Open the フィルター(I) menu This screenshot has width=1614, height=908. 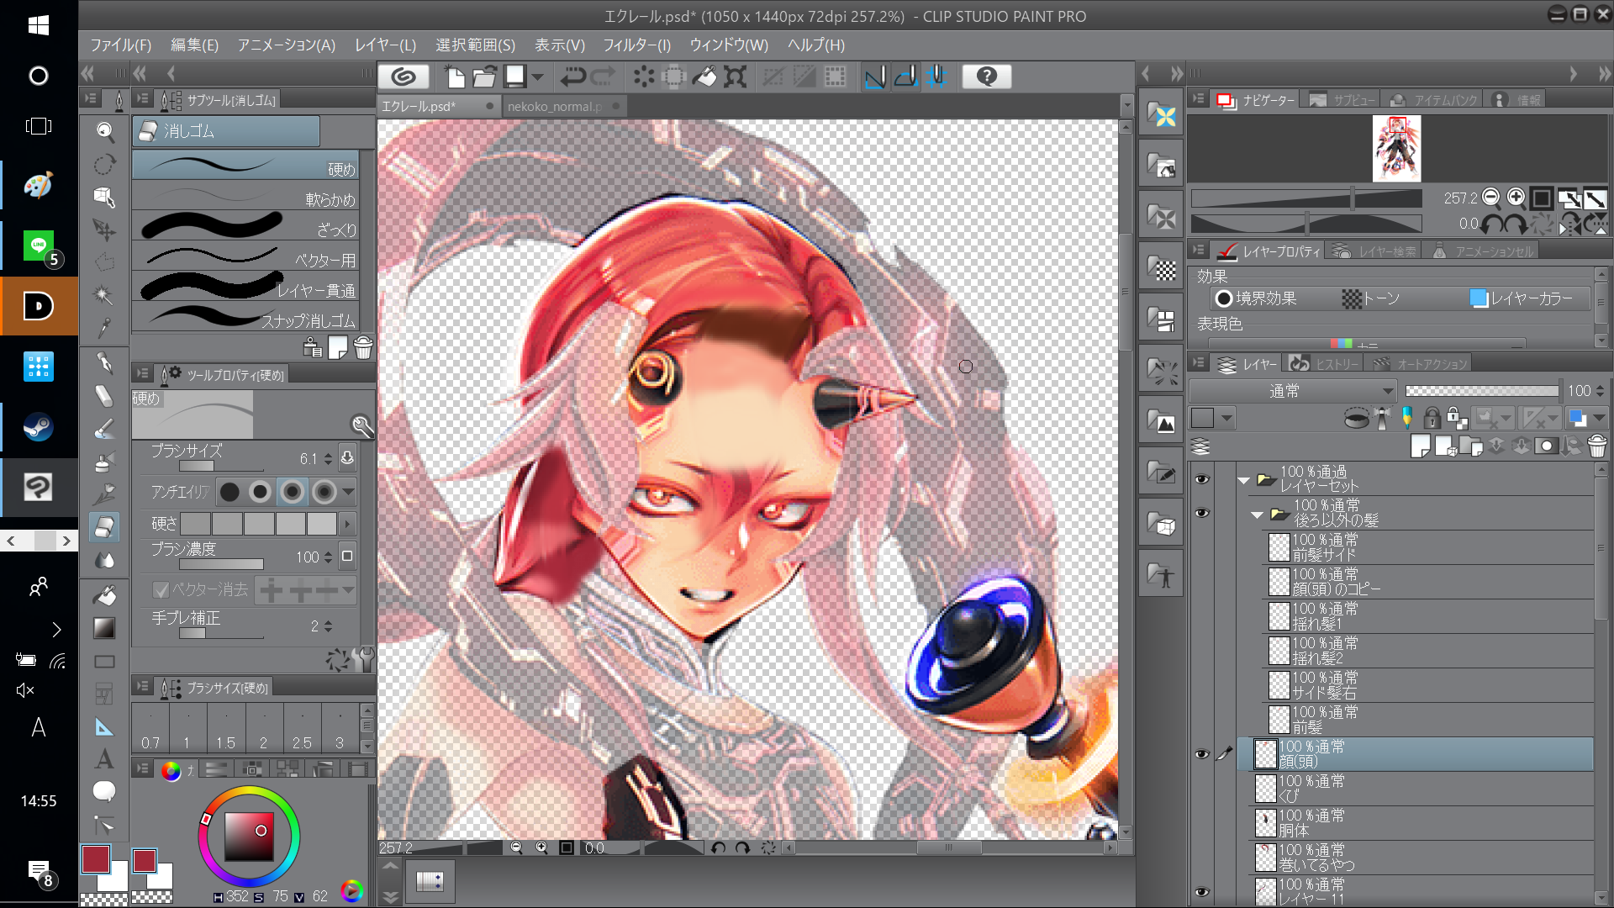click(636, 45)
